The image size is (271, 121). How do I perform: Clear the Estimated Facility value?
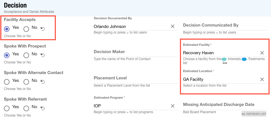[262, 53]
